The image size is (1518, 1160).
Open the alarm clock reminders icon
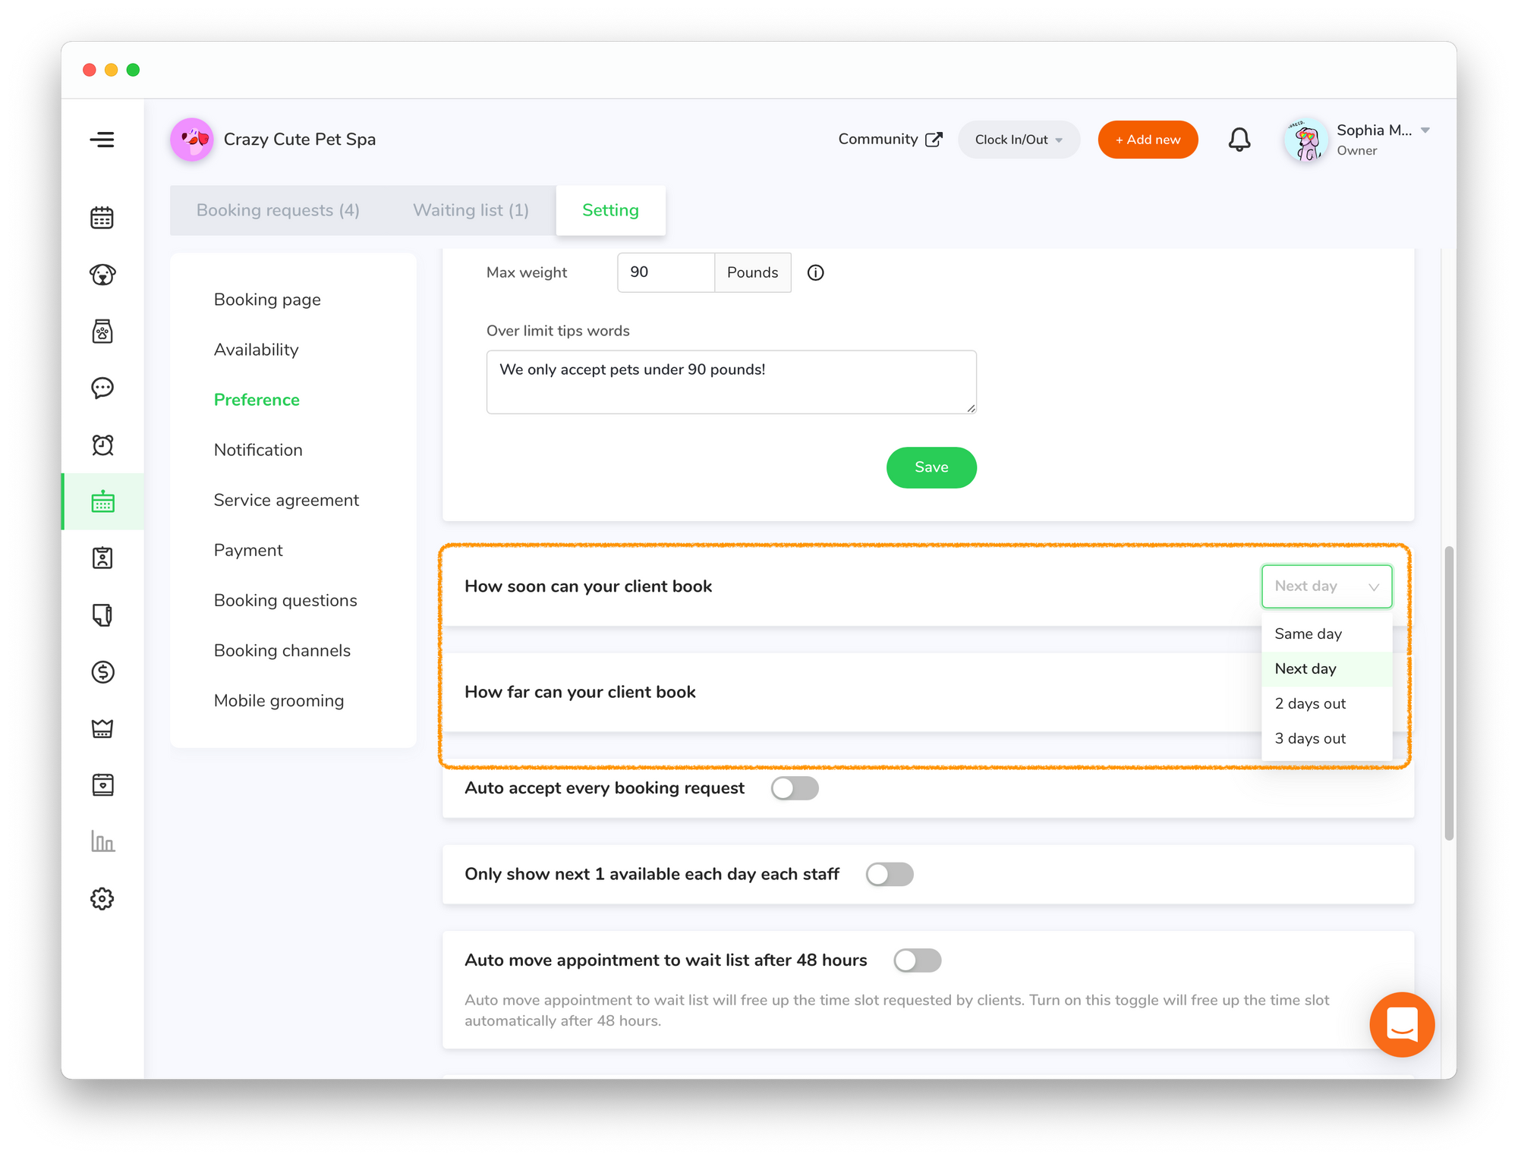pos(102,445)
